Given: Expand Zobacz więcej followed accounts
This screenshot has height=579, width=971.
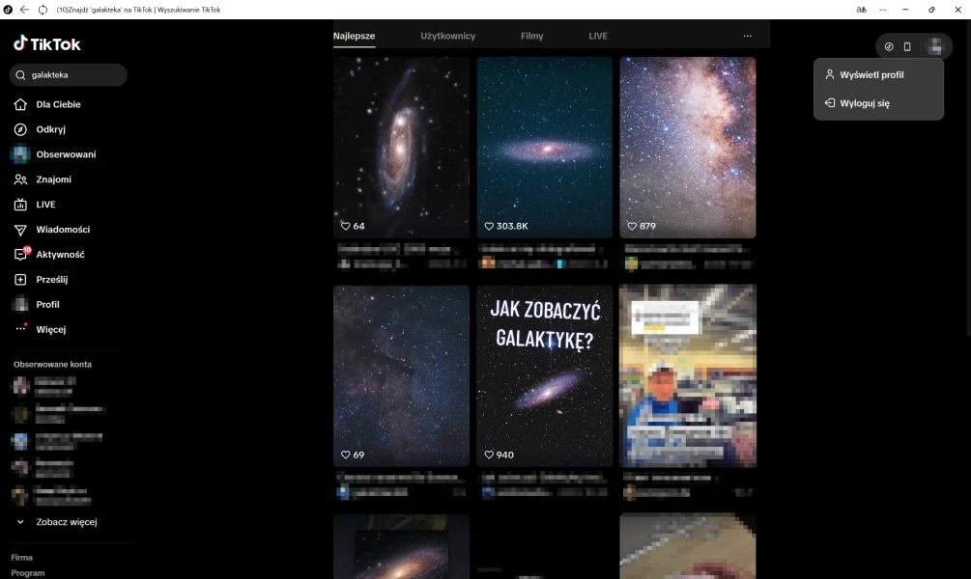Looking at the screenshot, I should click(x=66, y=522).
